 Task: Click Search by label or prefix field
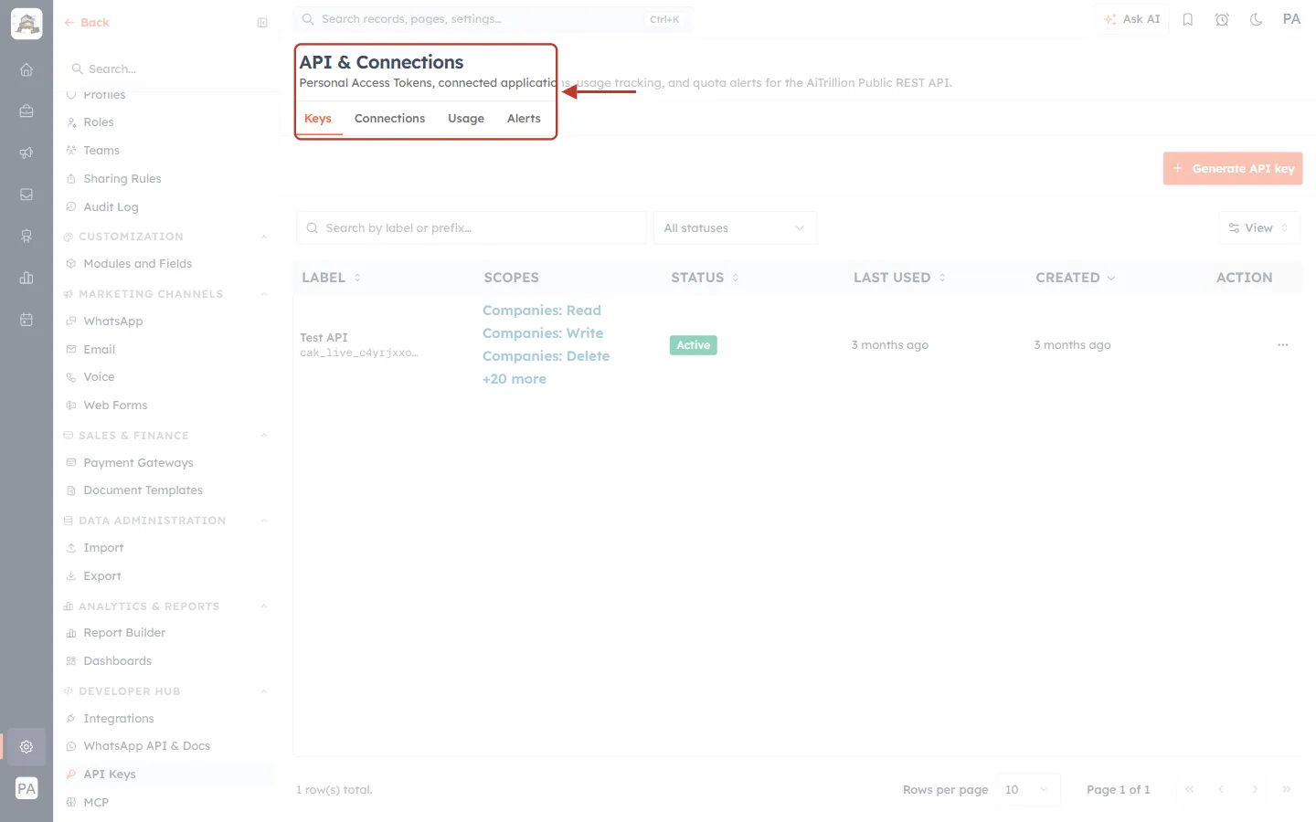coord(472,228)
